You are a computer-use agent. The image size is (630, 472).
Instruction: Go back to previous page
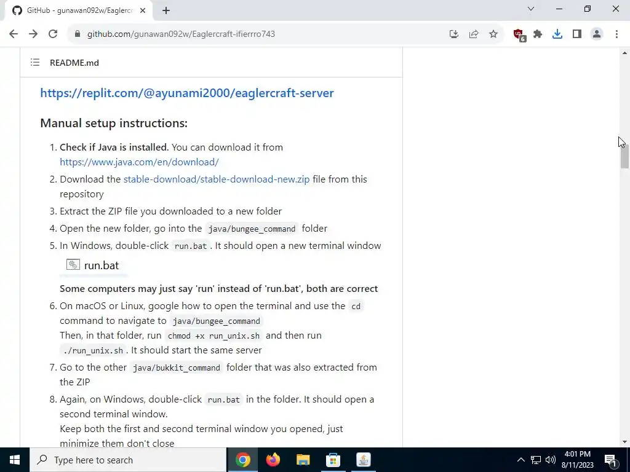[x=14, y=34]
